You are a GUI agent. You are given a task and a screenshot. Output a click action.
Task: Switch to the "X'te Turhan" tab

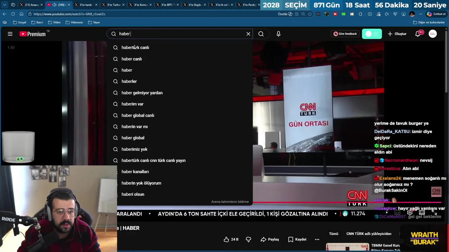tap(114, 5)
